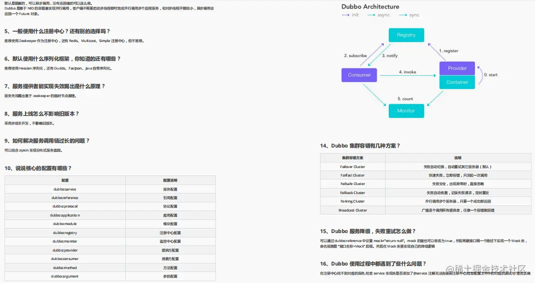Click heading 15 about Dubbo 服务降级
Image resolution: width=535 pixels, height=283 pixels.
[368, 231]
